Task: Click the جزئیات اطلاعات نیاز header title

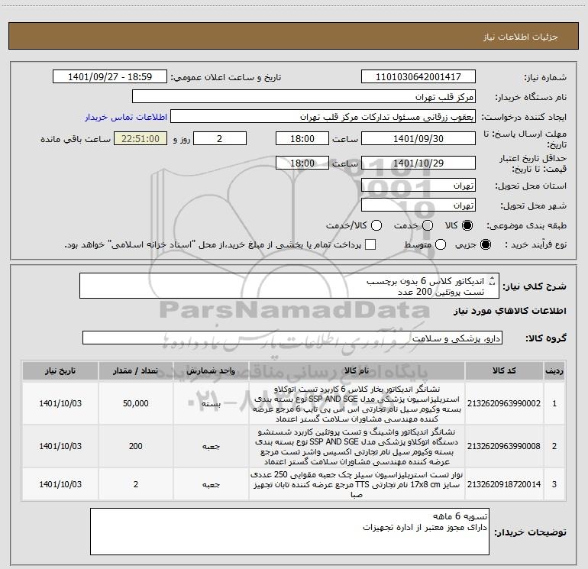Action: (x=521, y=37)
